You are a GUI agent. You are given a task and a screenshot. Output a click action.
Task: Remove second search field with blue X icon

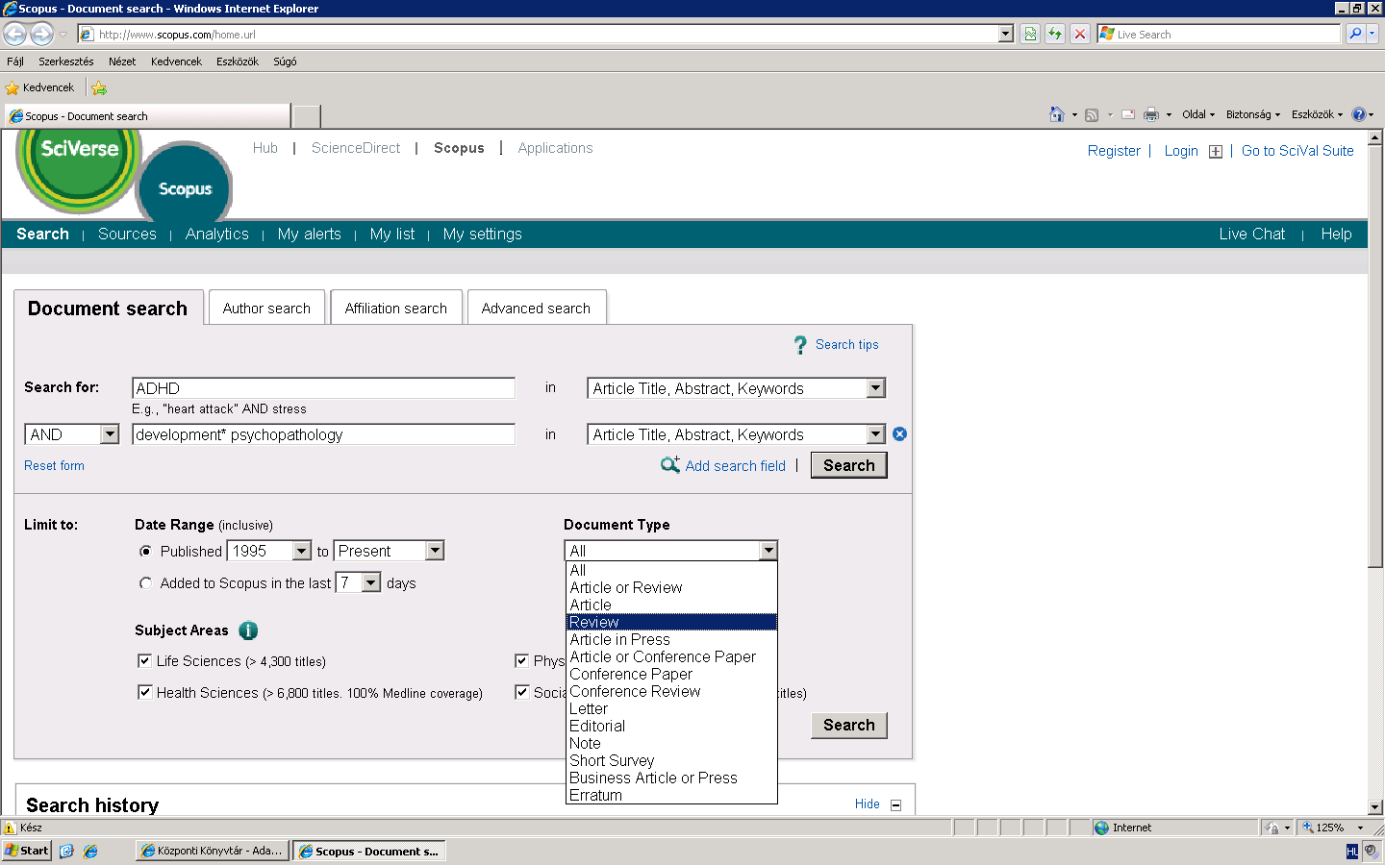pos(899,434)
